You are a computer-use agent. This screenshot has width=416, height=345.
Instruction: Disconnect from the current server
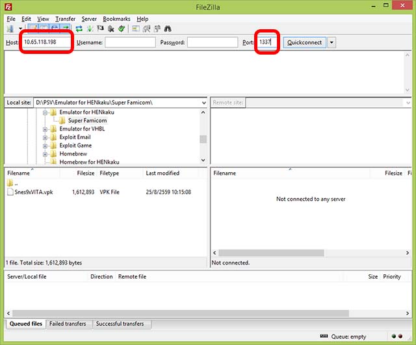pyautogui.click(x=111, y=29)
